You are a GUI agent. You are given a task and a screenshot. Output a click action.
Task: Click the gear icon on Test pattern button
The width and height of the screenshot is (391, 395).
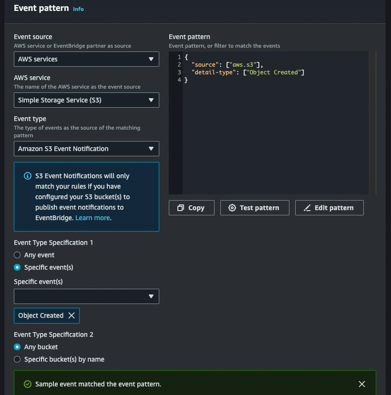(x=232, y=208)
